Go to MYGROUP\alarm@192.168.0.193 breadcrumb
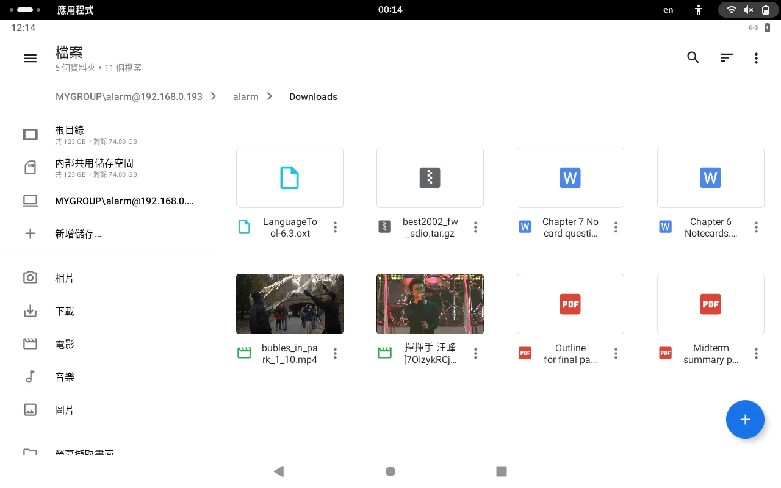 [129, 97]
